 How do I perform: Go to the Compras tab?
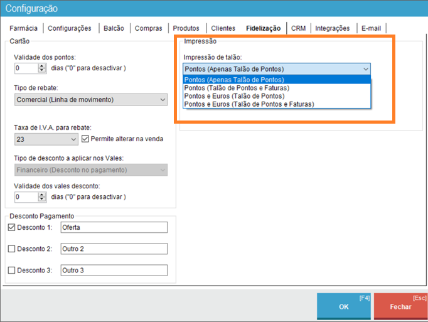pos(148,28)
